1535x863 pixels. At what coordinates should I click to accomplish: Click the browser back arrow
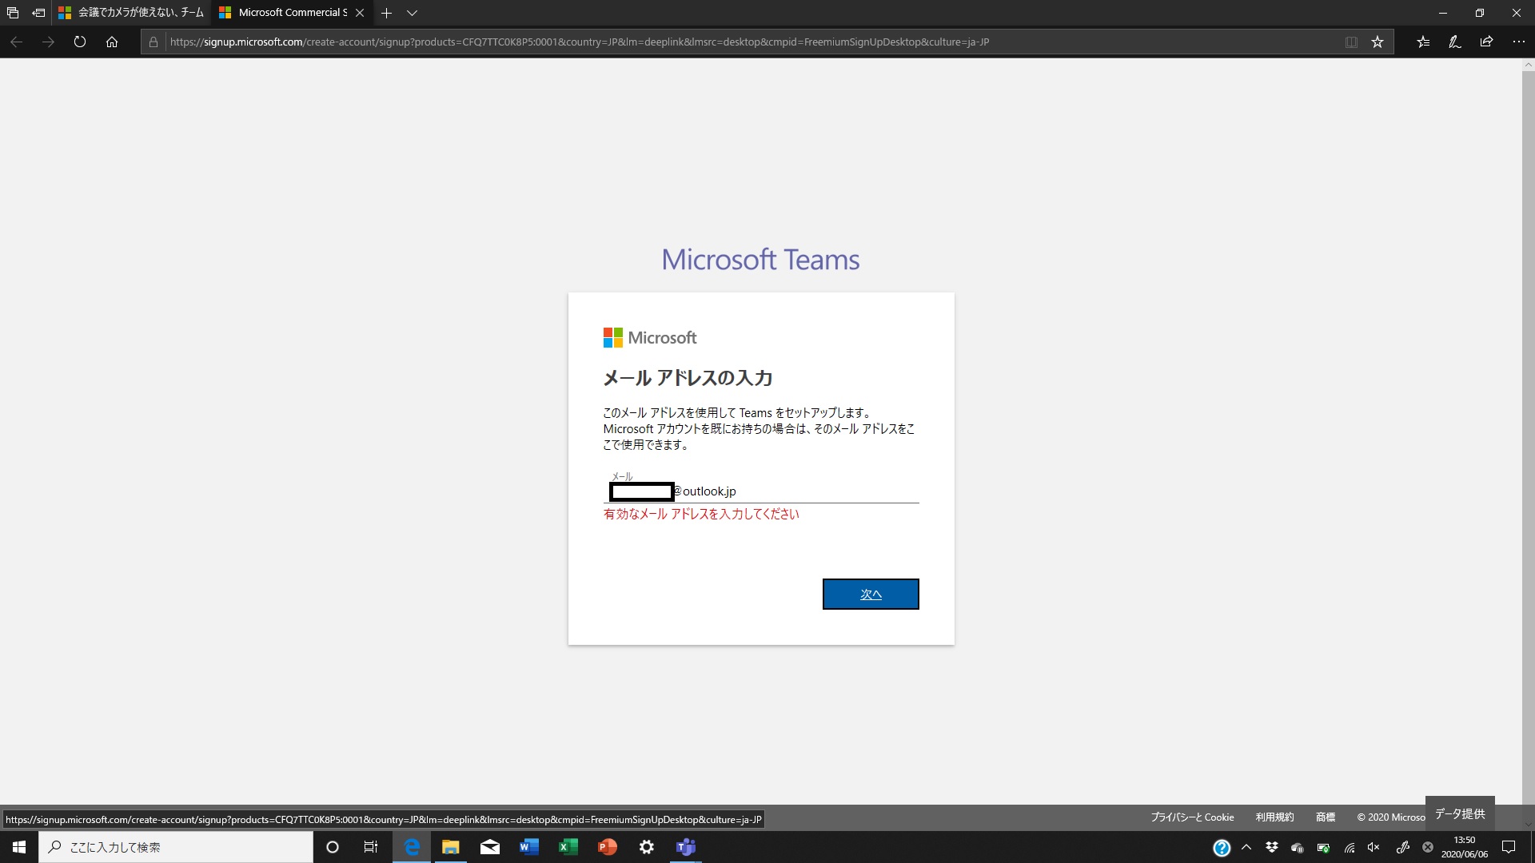click(x=16, y=42)
